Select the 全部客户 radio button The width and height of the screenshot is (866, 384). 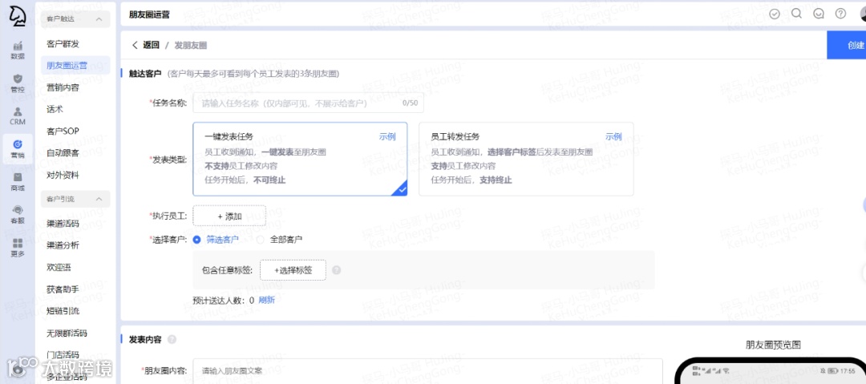[261, 240]
